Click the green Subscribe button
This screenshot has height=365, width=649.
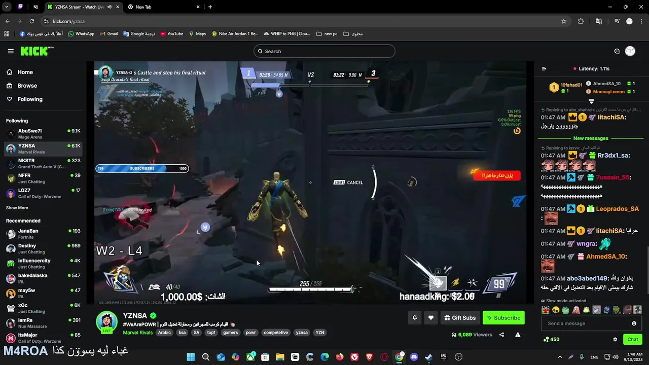503,318
